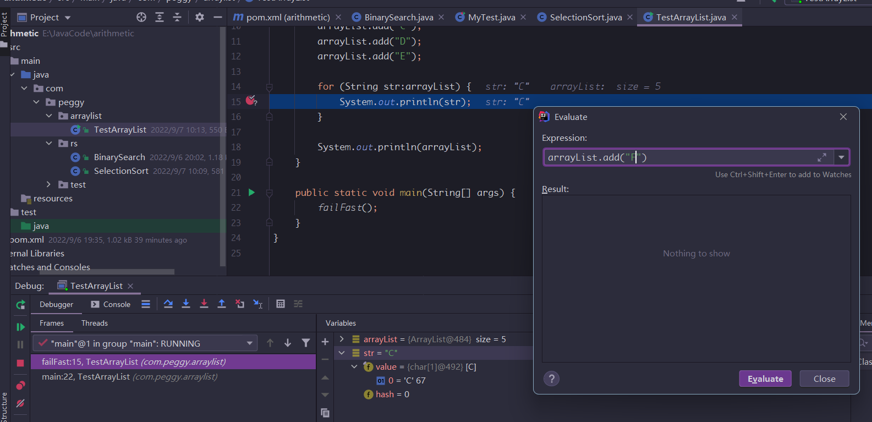
Task: Collapse the com package folder
Action: click(24, 88)
